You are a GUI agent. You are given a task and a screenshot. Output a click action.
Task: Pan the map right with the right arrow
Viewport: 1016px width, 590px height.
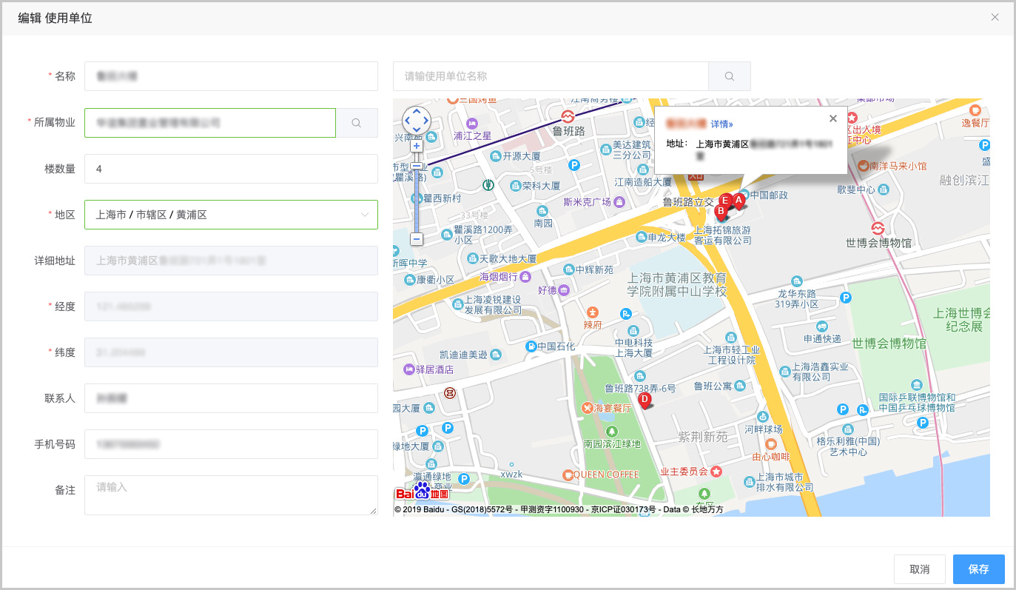426,120
